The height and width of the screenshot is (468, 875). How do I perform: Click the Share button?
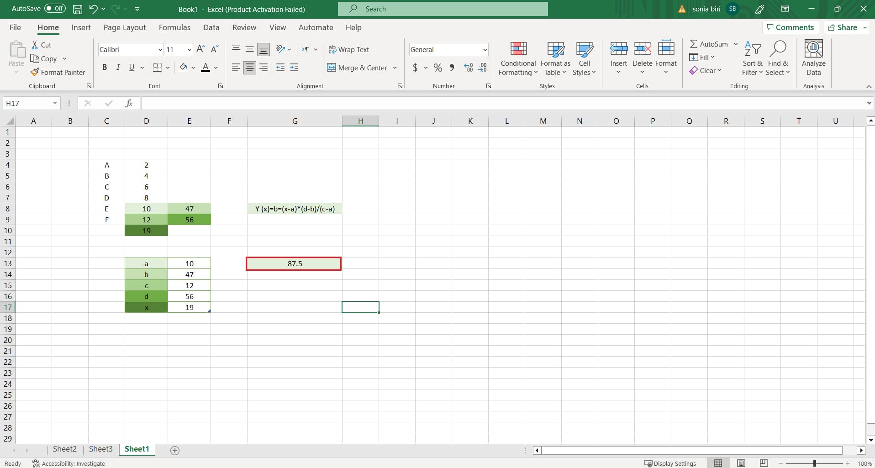(844, 27)
